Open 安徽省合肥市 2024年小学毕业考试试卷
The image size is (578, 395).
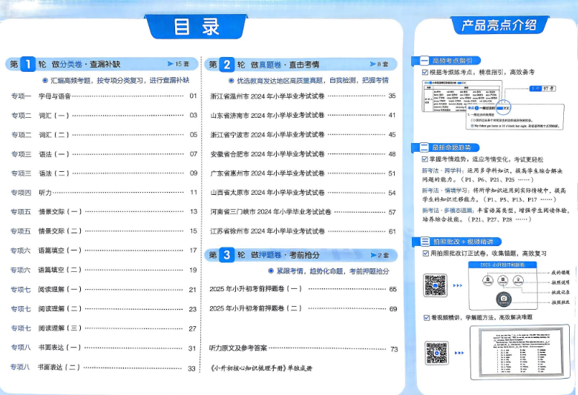[303, 154]
